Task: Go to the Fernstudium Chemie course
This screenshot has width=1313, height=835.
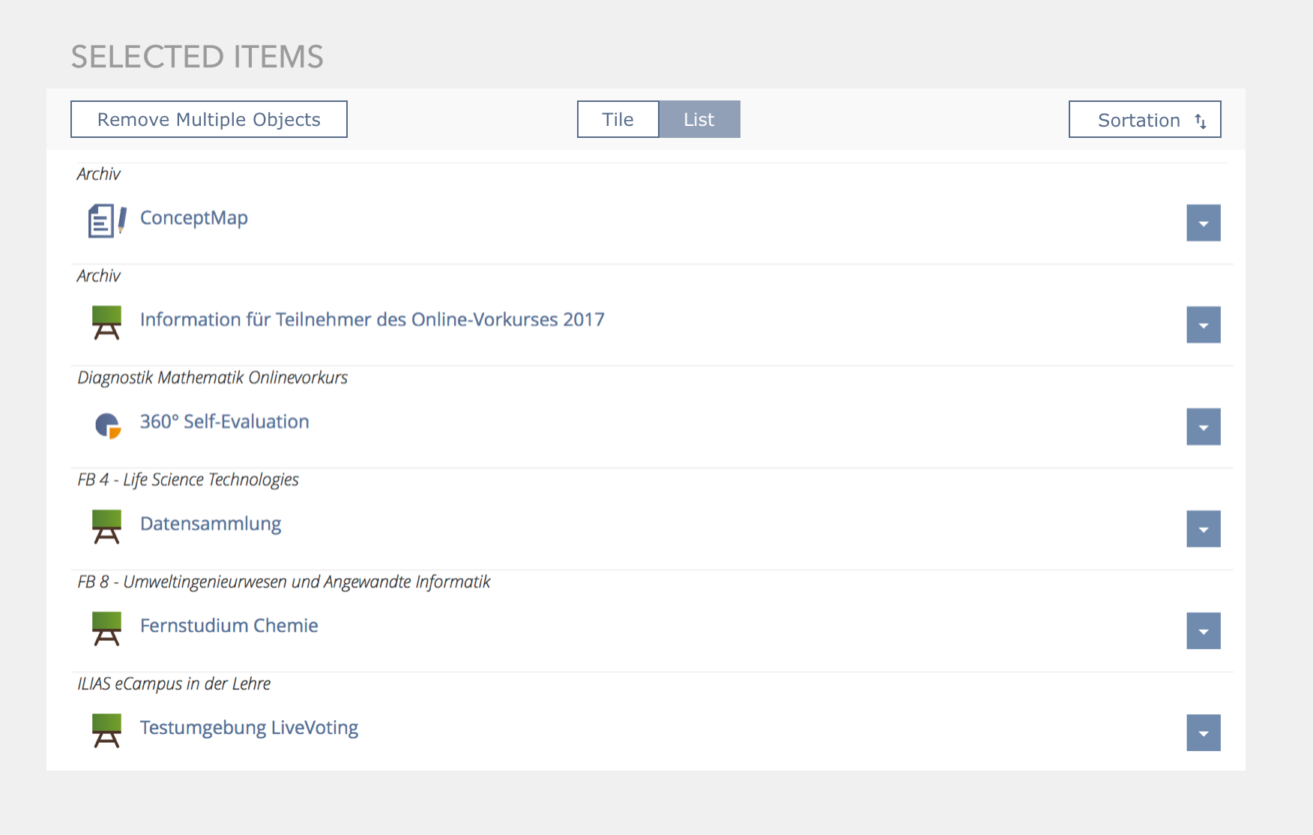Action: click(x=229, y=626)
